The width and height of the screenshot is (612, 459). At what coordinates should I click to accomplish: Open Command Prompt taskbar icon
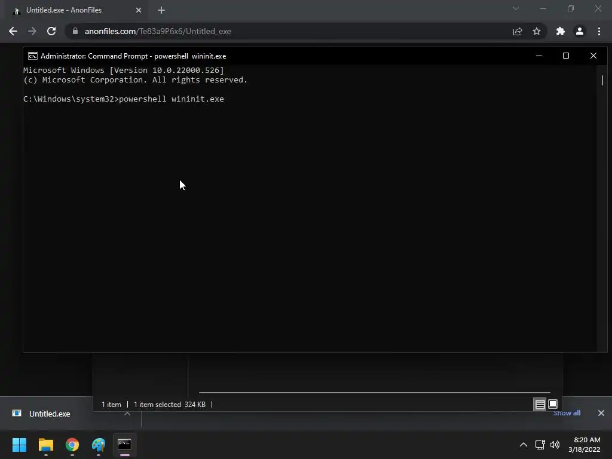pyautogui.click(x=124, y=445)
